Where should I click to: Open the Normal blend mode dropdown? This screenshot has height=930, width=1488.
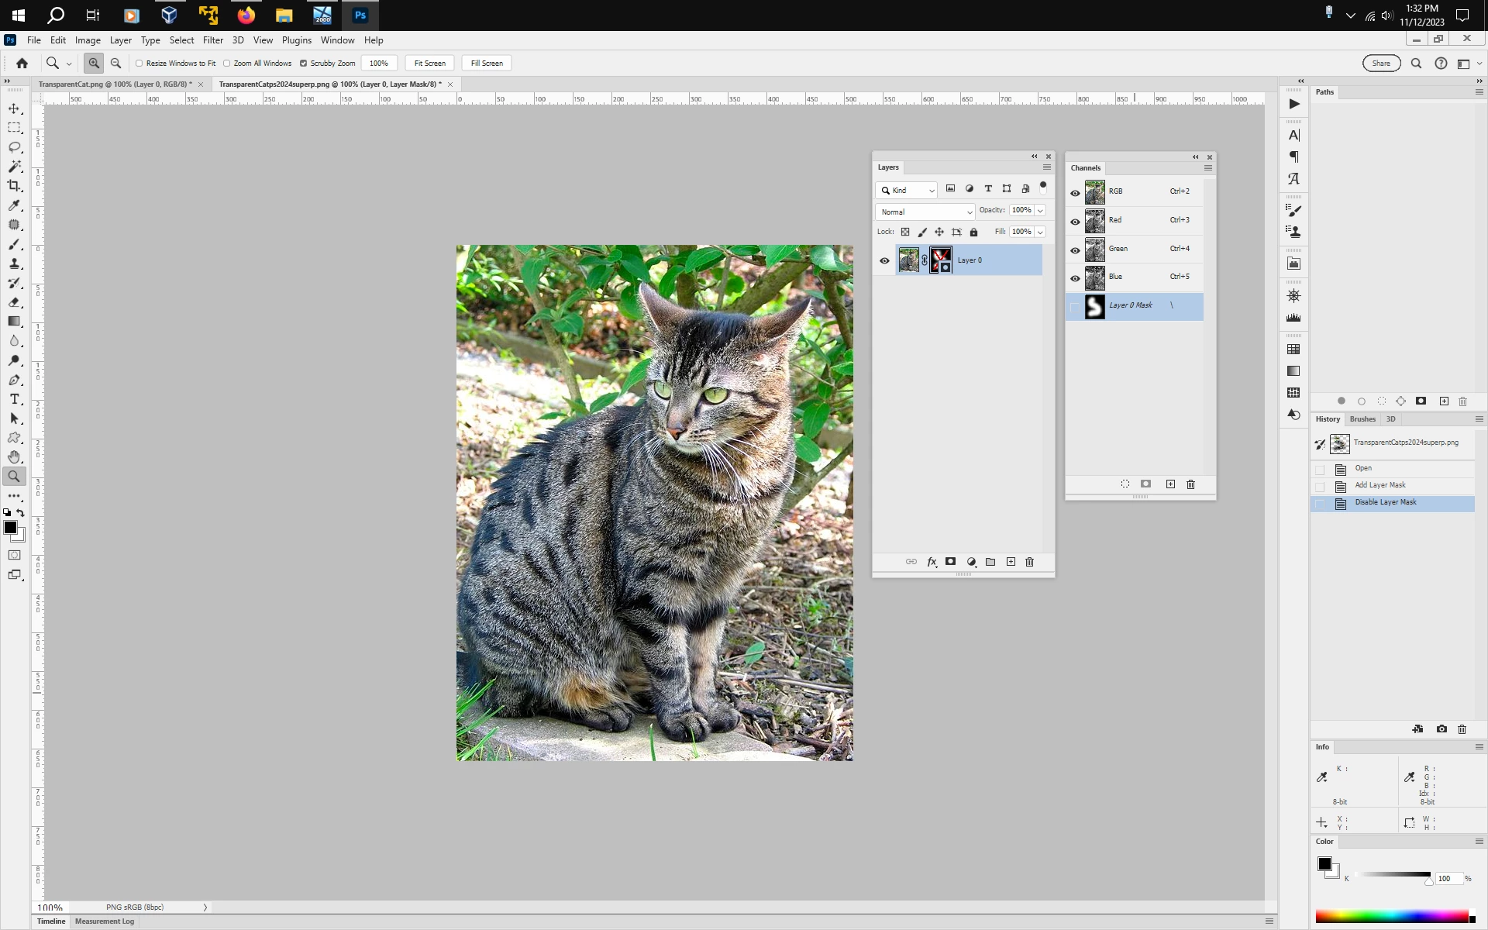(x=925, y=212)
